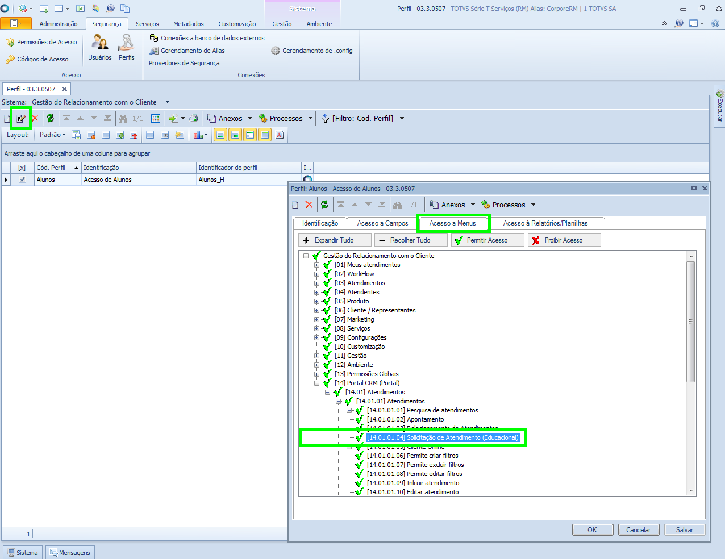Click the Expandir Tudo button
The image size is (725, 559).
point(335,240)
